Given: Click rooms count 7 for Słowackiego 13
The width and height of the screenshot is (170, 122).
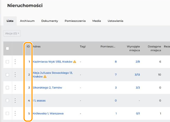Looking at the screenshot, I should pos(116,75).
